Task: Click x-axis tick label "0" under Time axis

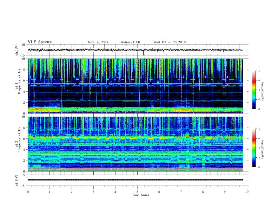Action: [x=28, y=192]
